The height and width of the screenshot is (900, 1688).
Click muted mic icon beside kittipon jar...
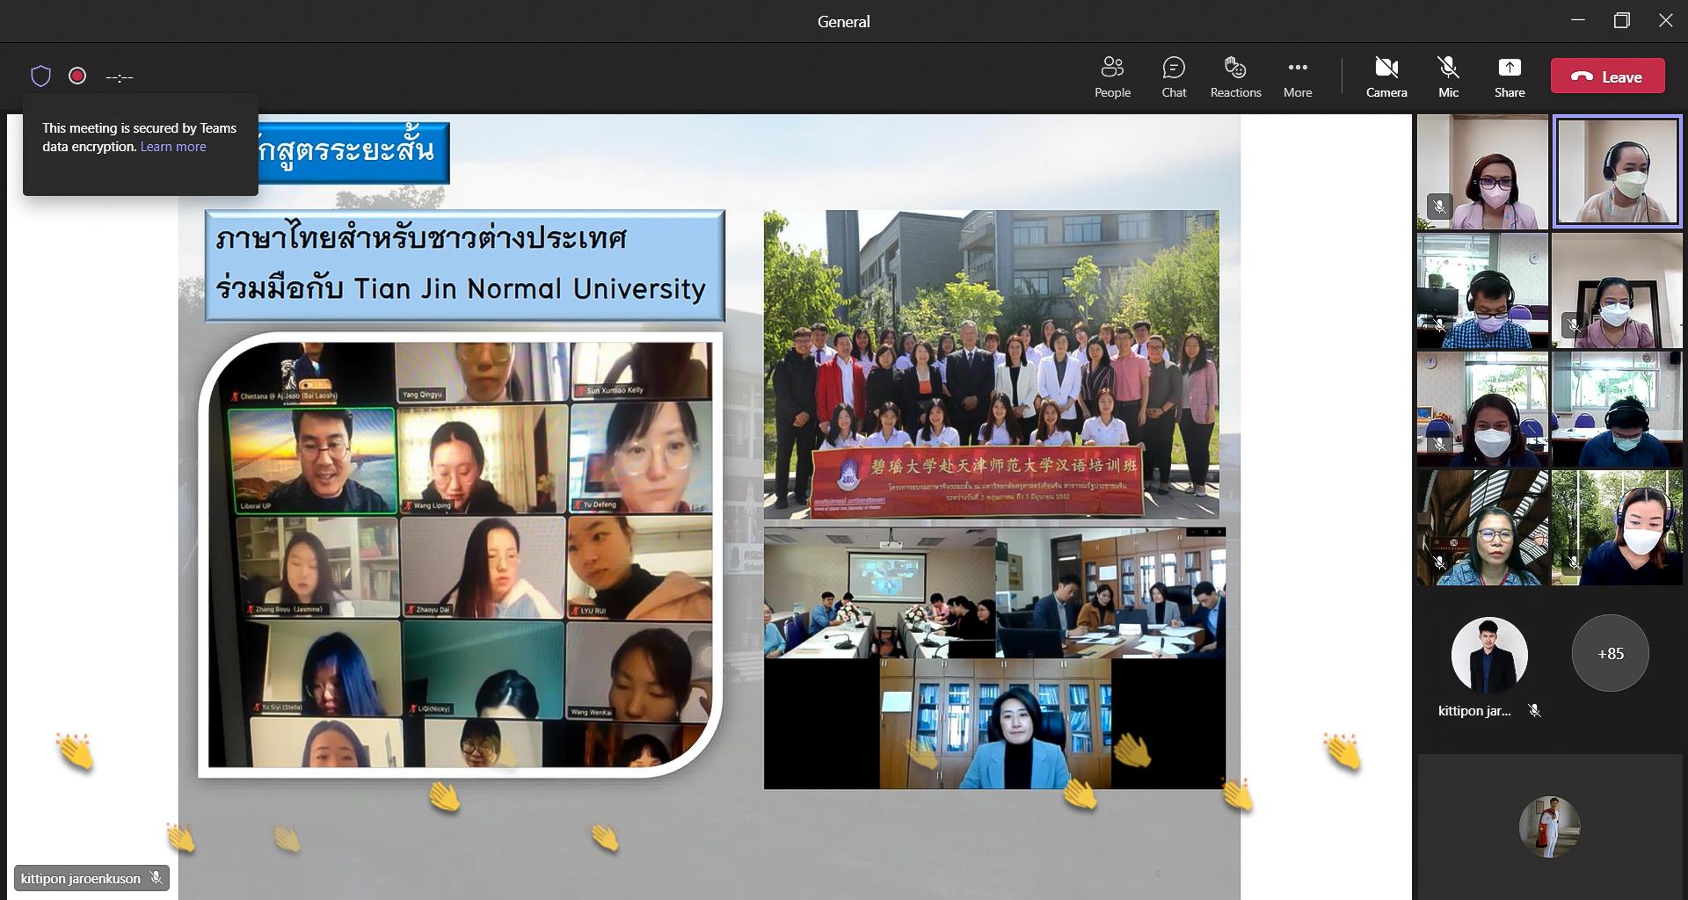point(1535,711)
